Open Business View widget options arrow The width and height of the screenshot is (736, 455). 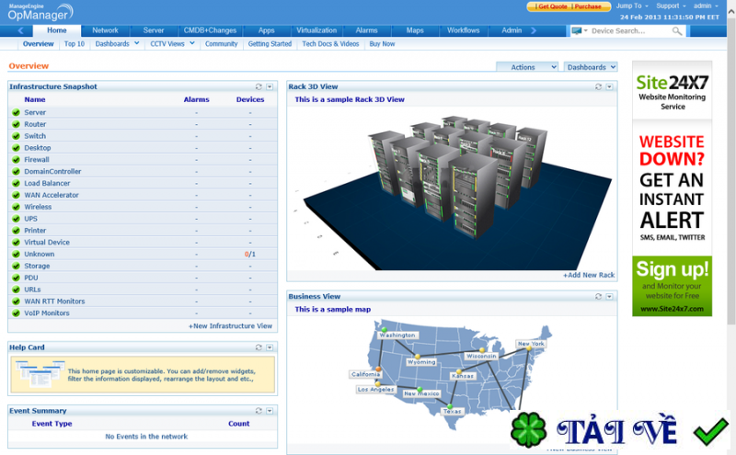pyautogui.click(x=609, y=297)
